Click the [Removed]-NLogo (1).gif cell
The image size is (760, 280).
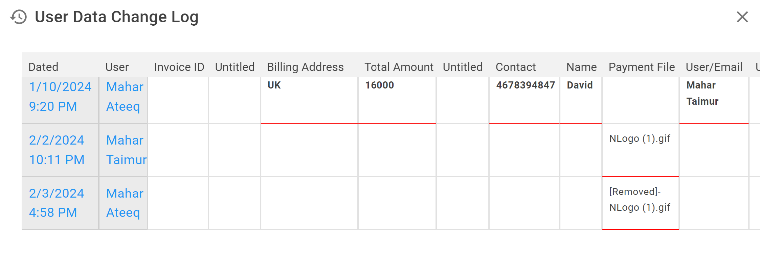[641, 203]
